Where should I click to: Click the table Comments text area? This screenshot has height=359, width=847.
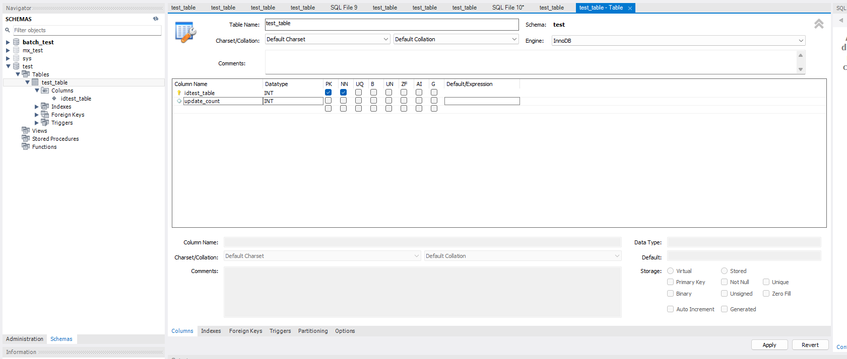click(531, 62)
